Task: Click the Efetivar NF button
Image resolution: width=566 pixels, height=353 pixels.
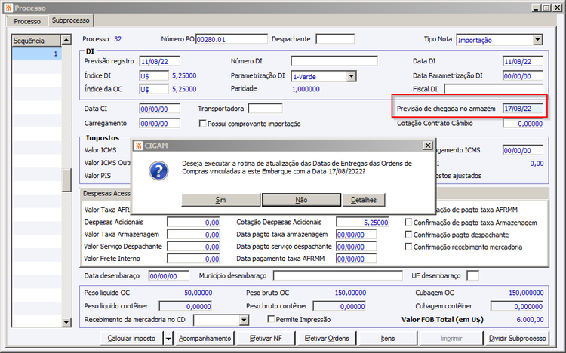Action: pyautogui.click(x=266, y=339)
